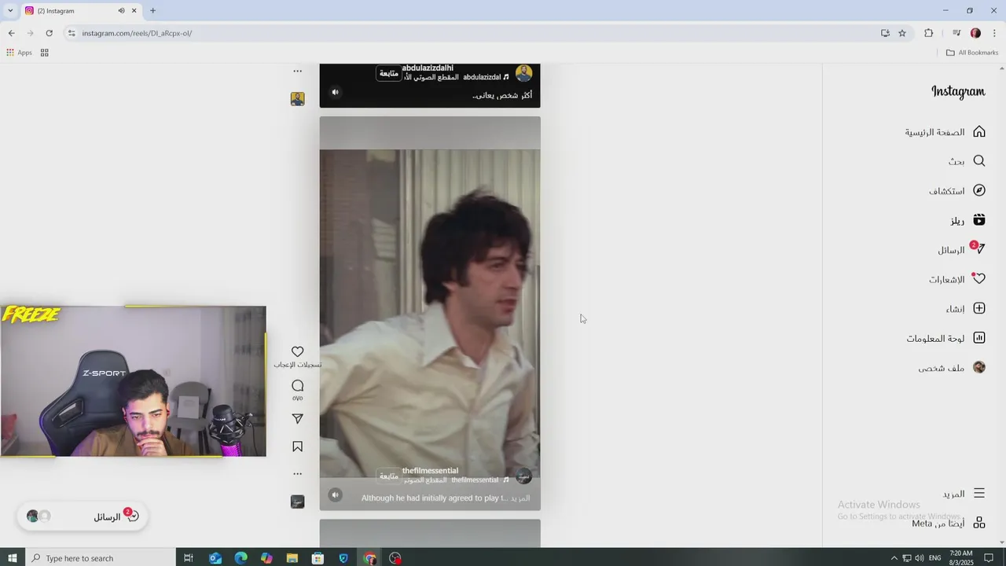
Task: Pause the thefilmessential reel video
Action: tap(430, 314)
